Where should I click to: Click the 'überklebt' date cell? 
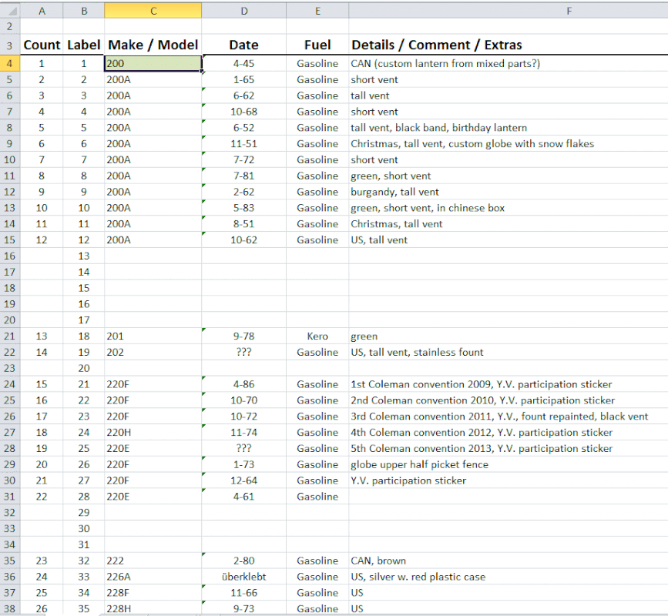coord(243,577)
